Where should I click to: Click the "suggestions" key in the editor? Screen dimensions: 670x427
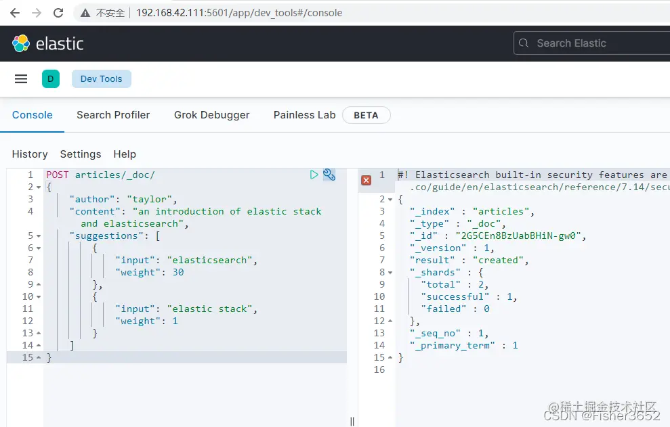[106, 235]
